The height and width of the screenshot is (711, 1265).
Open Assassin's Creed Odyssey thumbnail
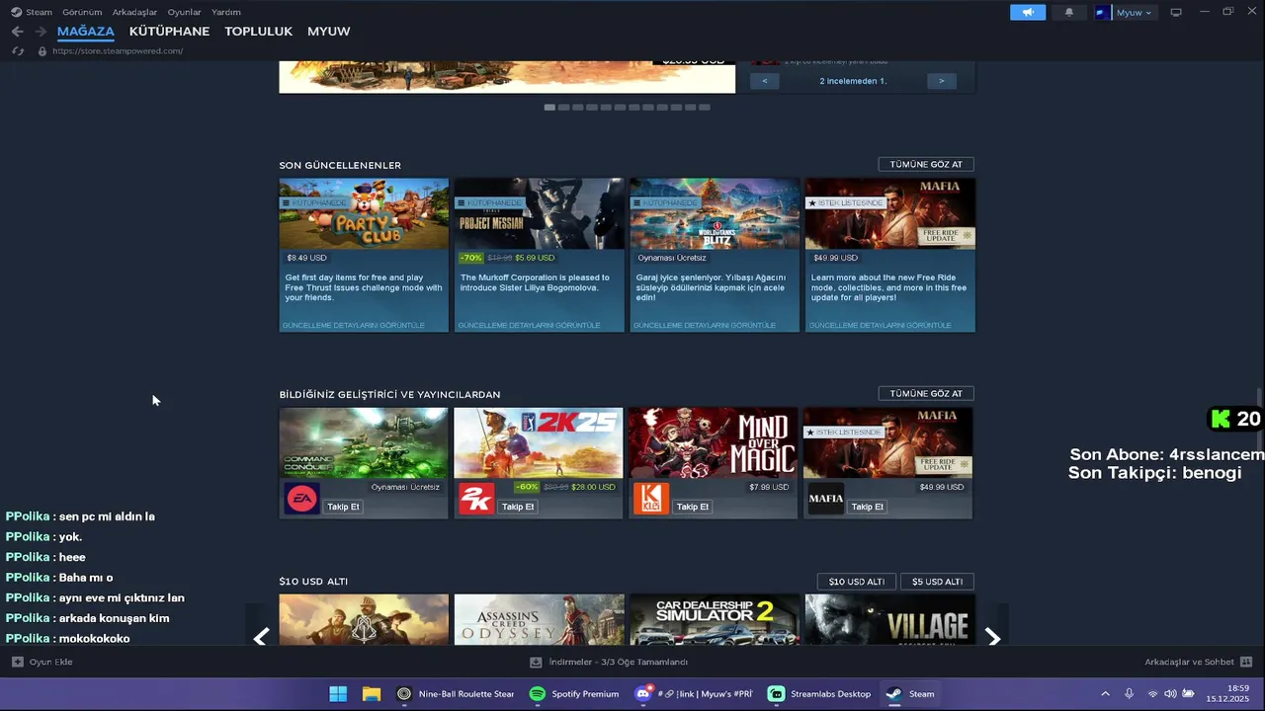539,620
